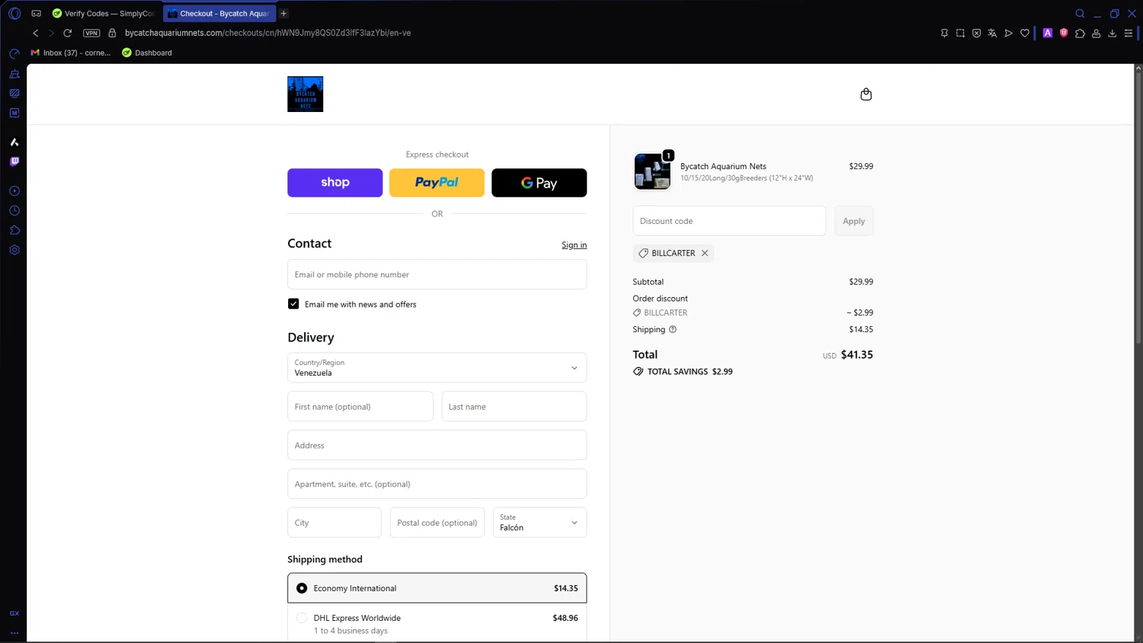Pay with PayPal express checkout
Viewport: 1143px width, 643px height.
[437, 183]
